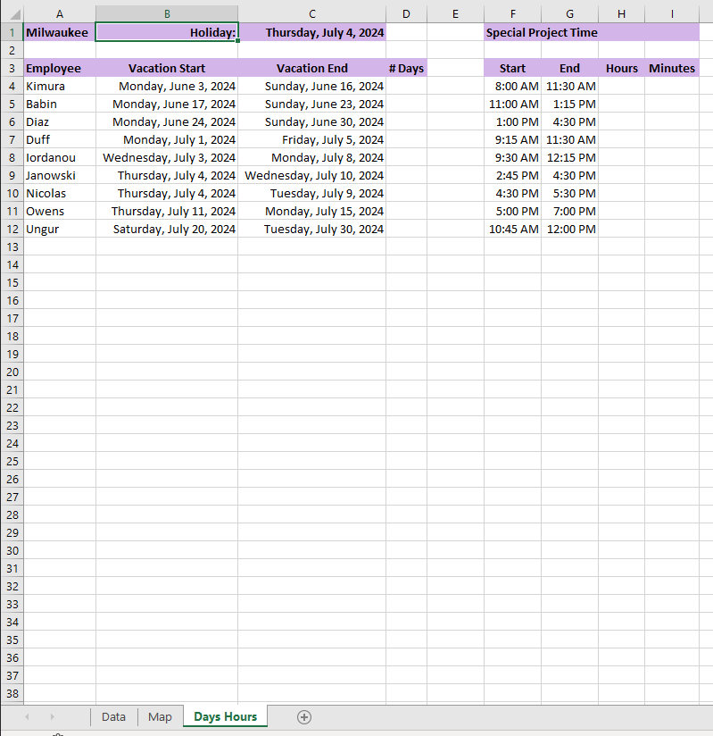The width and height of the screenshot is (713, 736).
Task: Select the Minutes header cell
Action: coord(672,68)
